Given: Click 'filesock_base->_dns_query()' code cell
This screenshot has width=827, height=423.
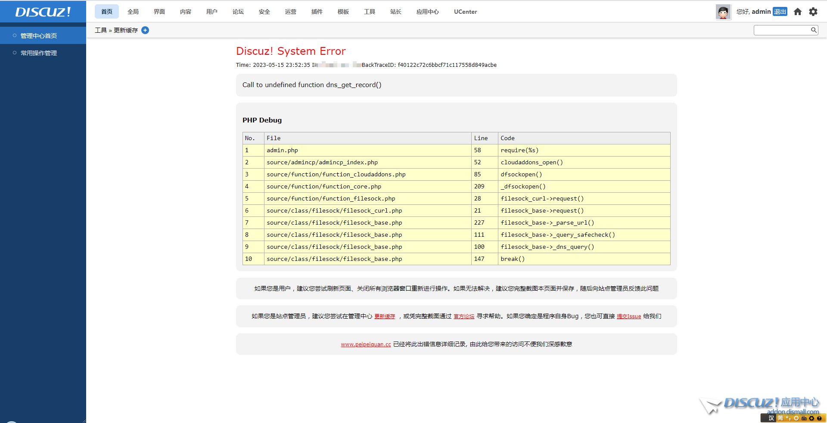Looking at the screenshot, I should (584, 247).
